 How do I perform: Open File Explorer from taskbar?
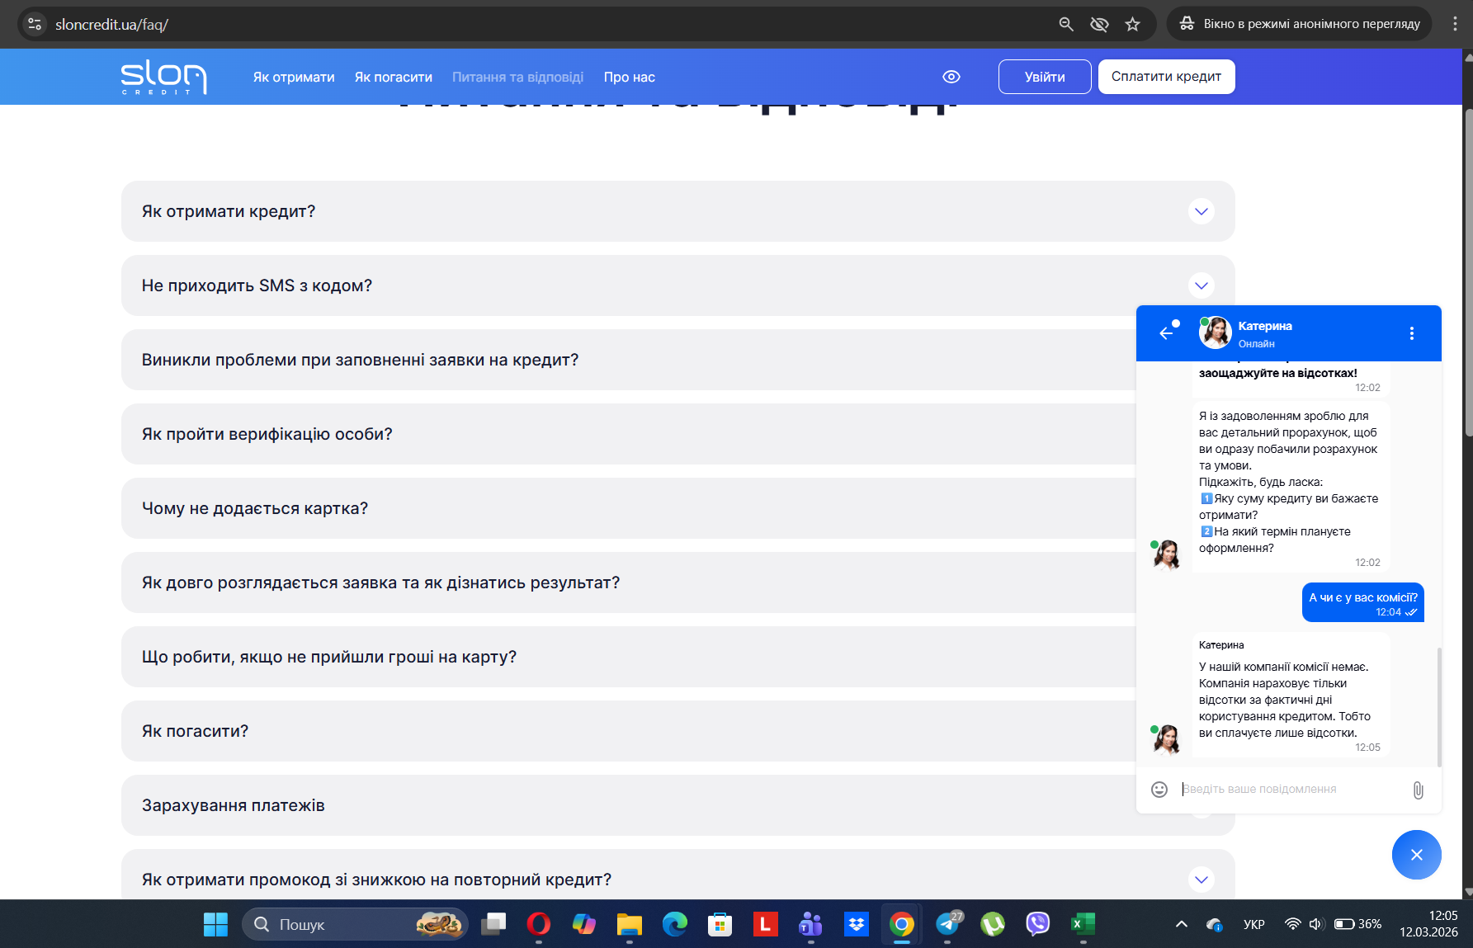point(630,924)
